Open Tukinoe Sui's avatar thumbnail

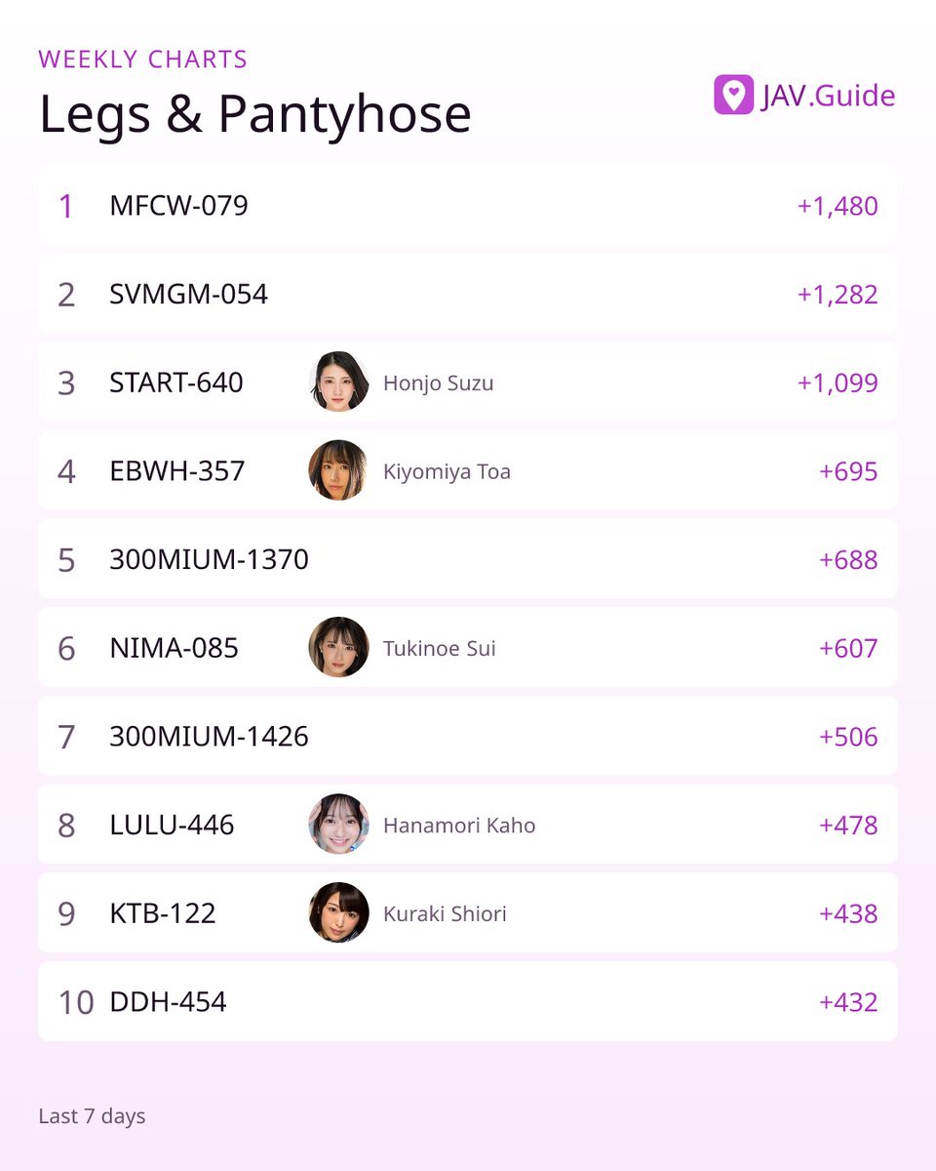click(x=338, y=648)
